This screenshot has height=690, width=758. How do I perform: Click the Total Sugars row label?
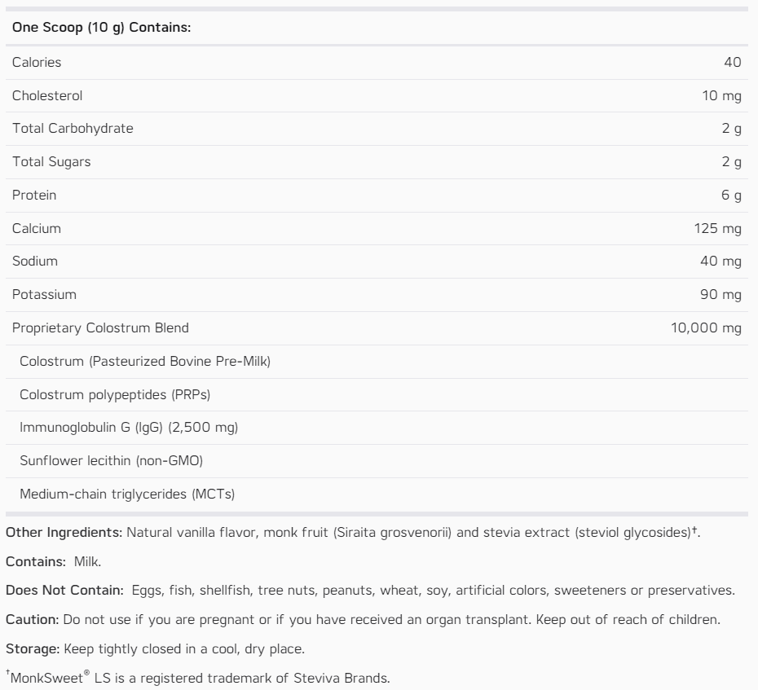point(51,162)
